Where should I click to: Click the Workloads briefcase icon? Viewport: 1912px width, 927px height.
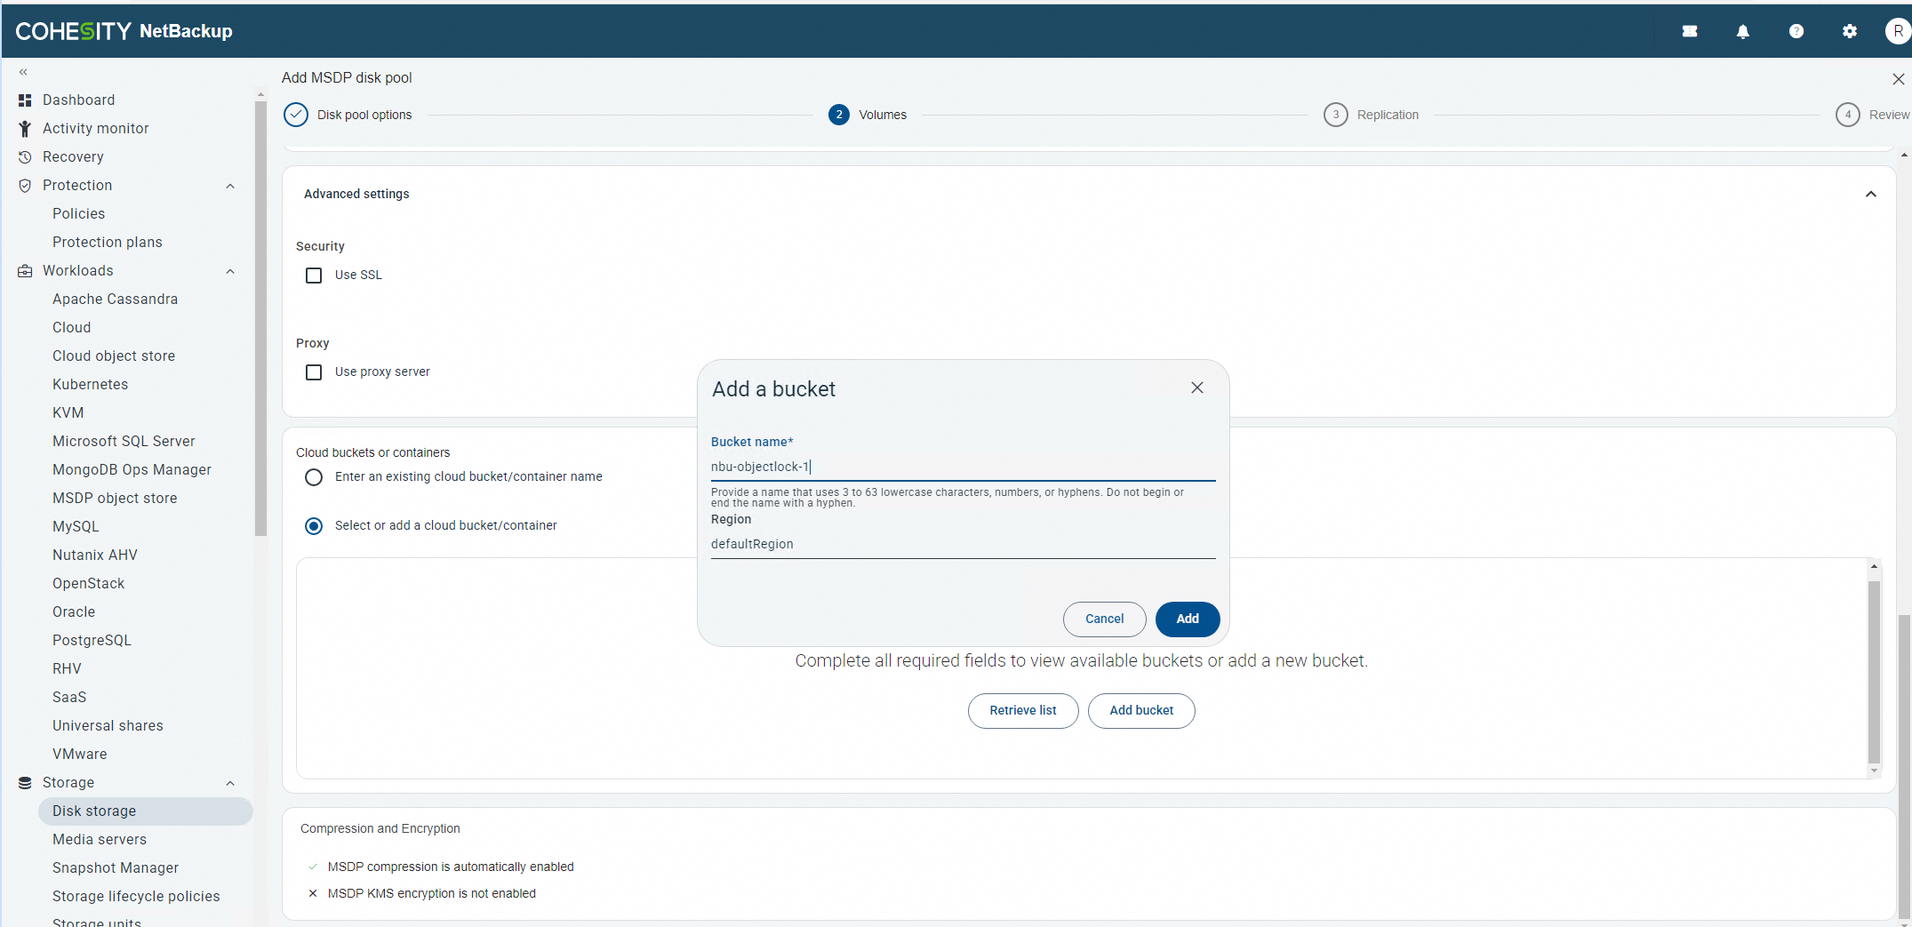(x=25, y=271)
